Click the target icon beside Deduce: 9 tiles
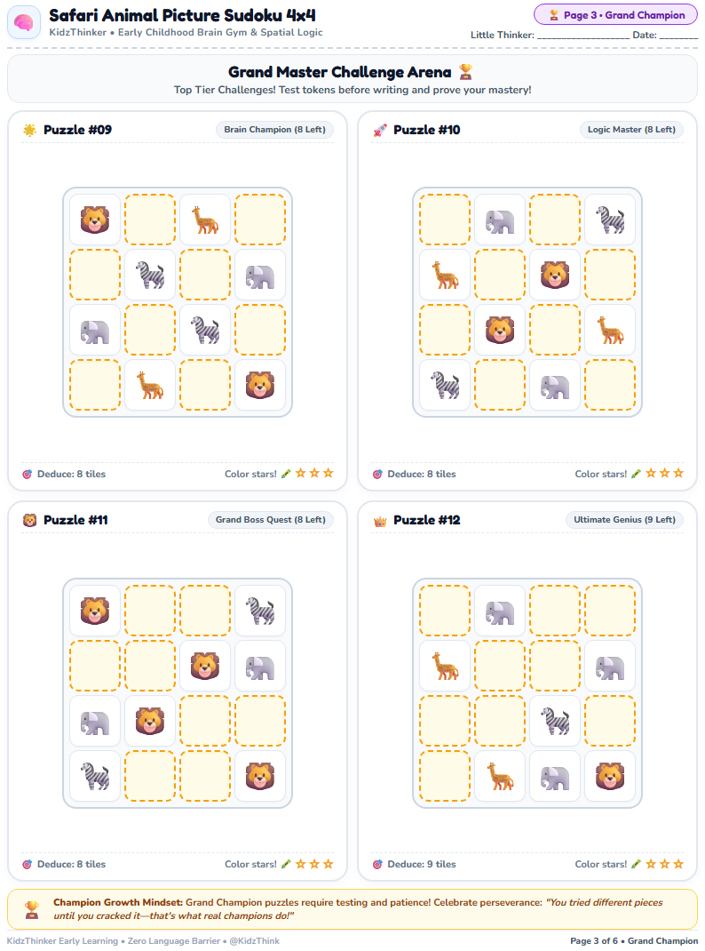Screen dimensions: 705x951 pos(377,864)
